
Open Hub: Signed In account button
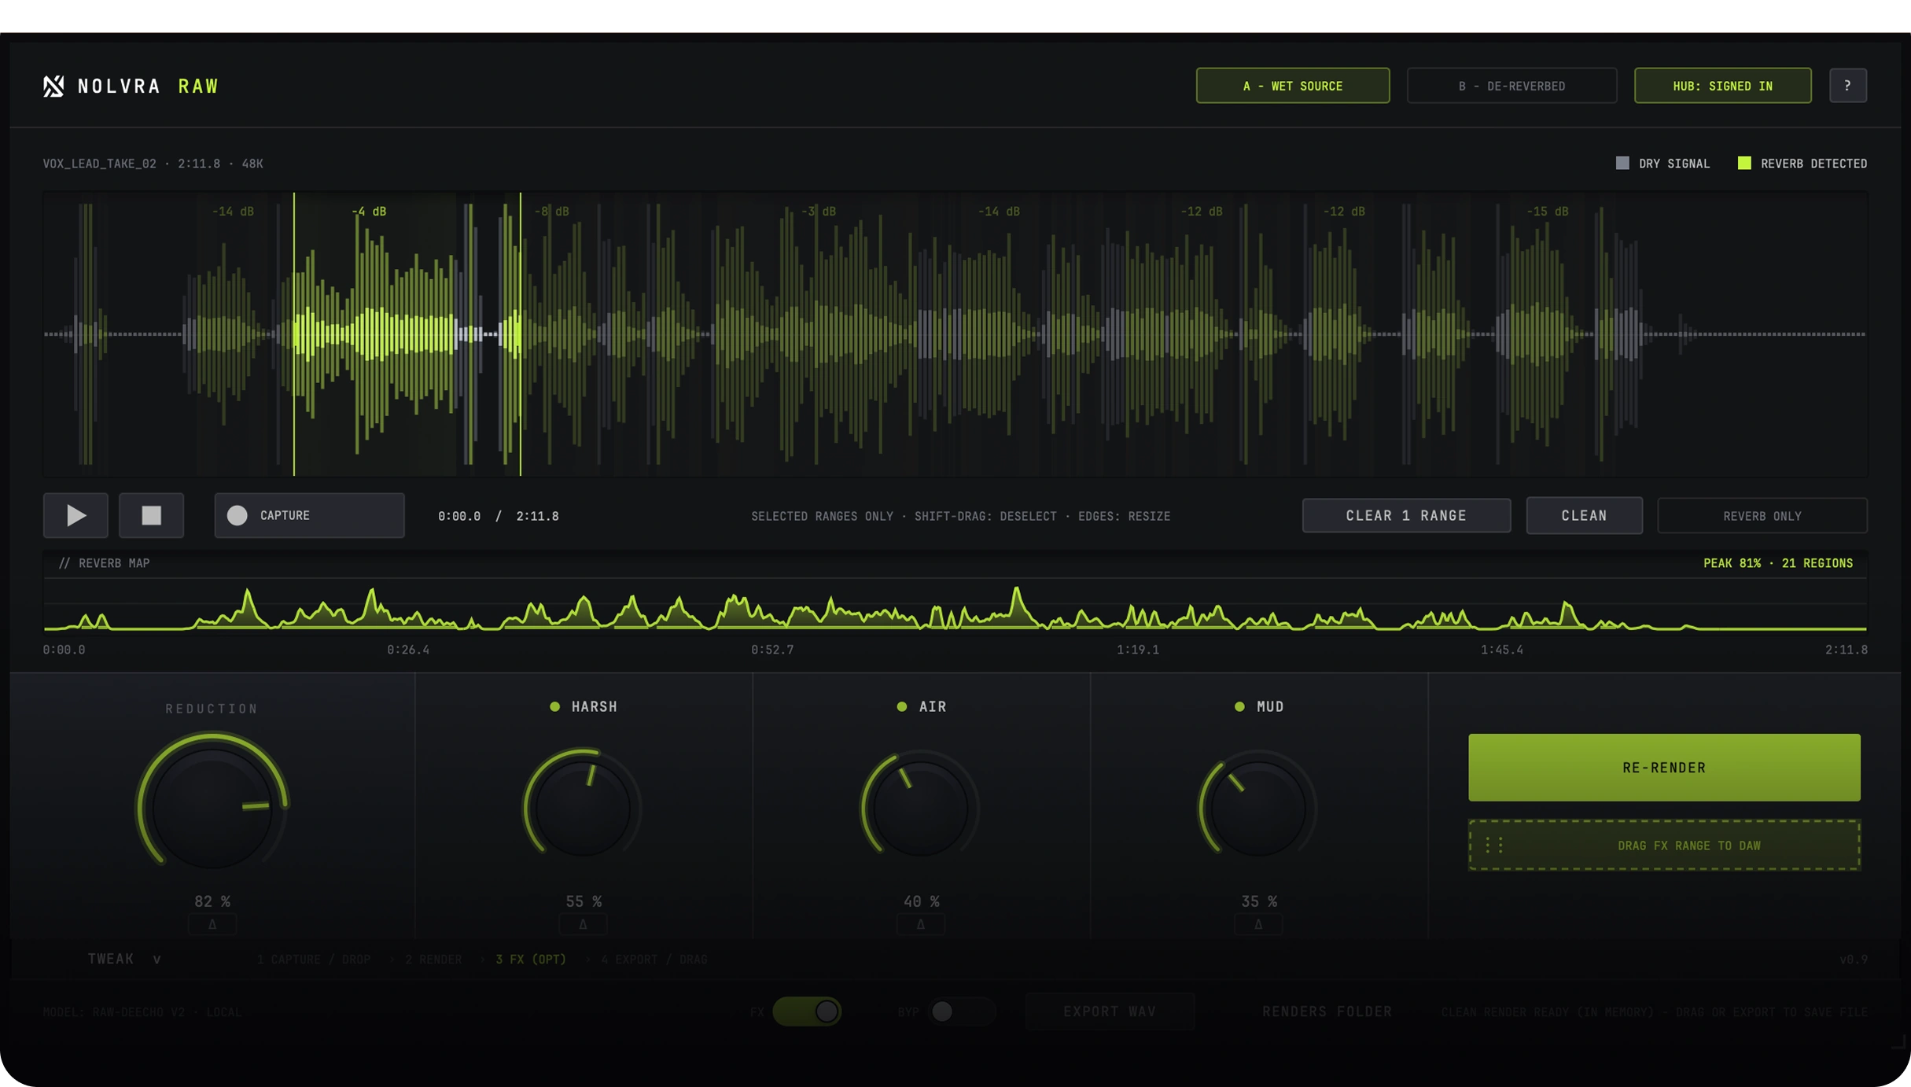tap(1722, 85)
